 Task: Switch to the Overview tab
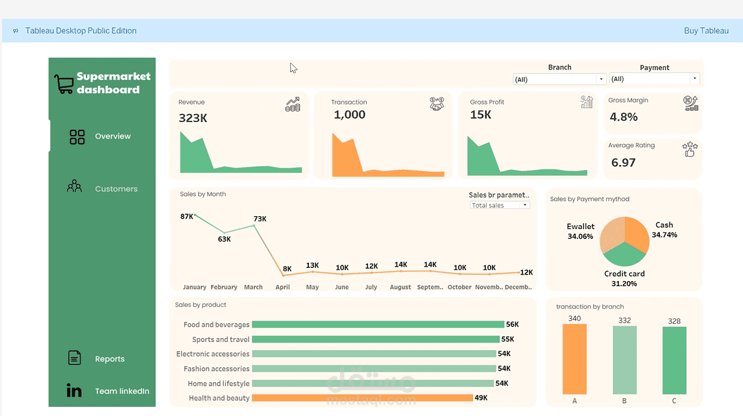[x=112, y=136]
